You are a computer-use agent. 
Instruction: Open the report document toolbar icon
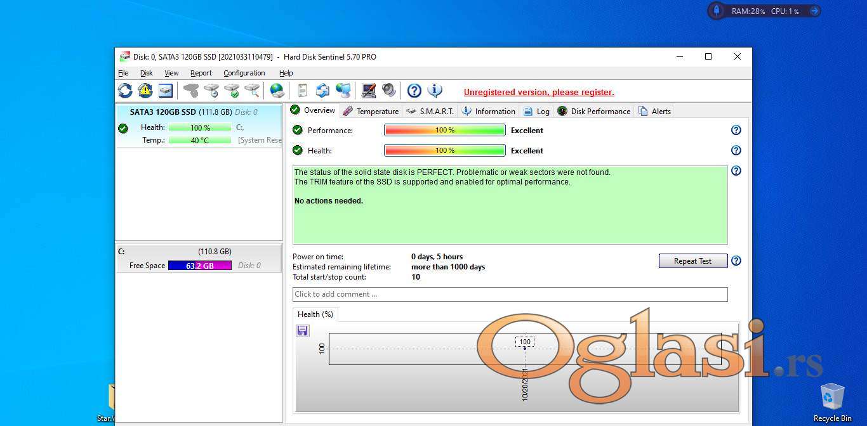pyautogui.click(x=303, y=91)
